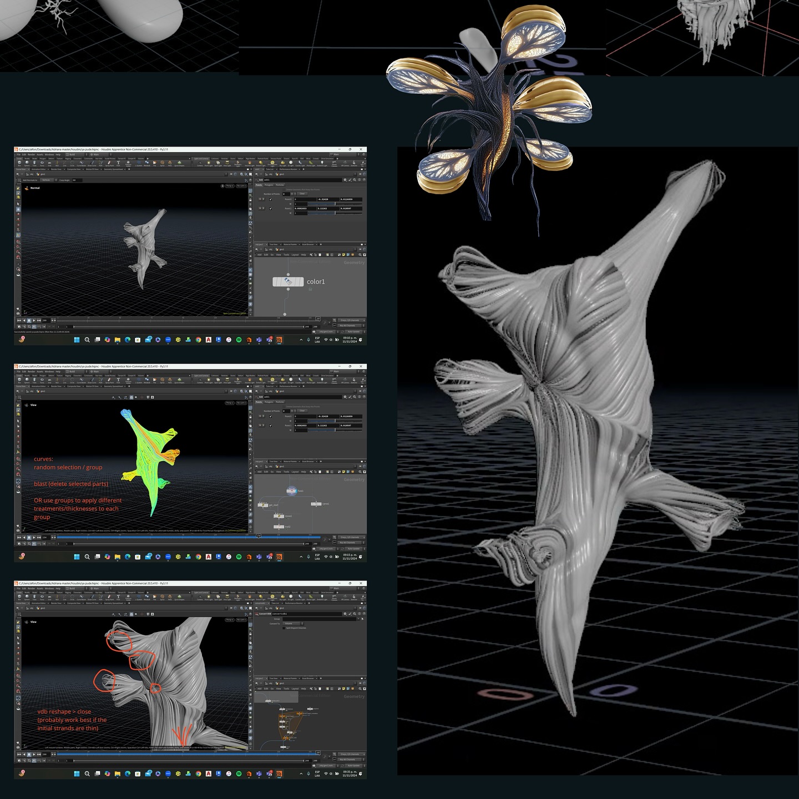
Task: Adjust Point 0 W slider in top Houdini window
Action: point(335,204)
